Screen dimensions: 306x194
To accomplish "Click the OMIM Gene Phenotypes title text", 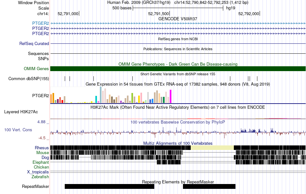I will (x=178, y=64).
